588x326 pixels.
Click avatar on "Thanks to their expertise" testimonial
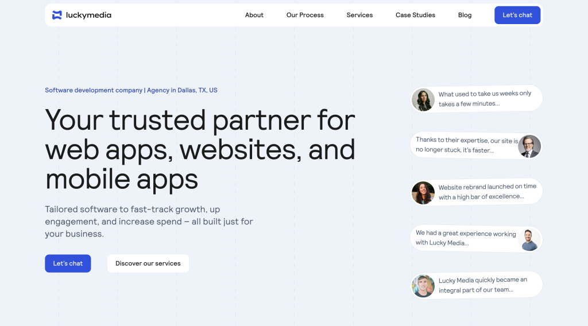pos(529,146)
